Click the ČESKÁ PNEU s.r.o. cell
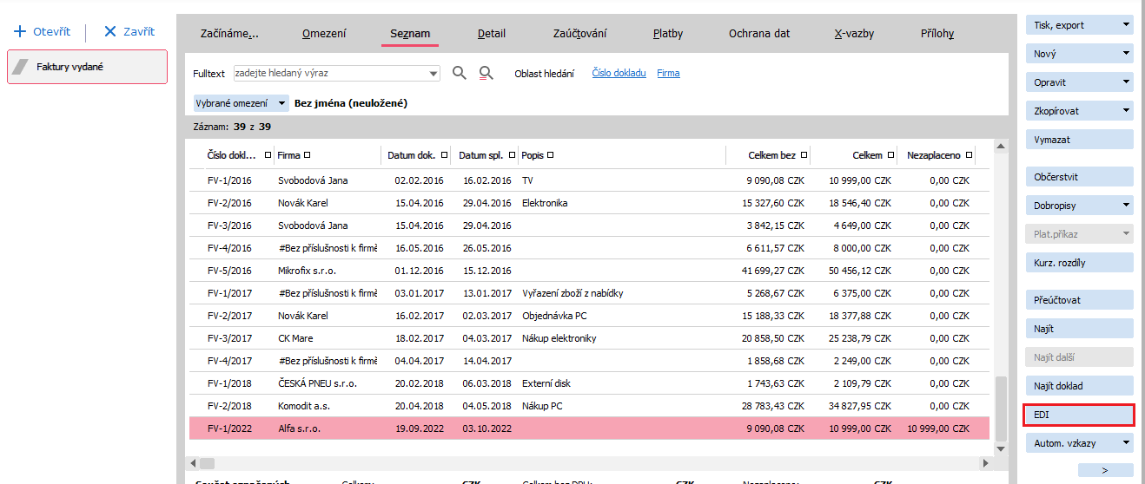The image size is (1145, 484). (317, 383)
